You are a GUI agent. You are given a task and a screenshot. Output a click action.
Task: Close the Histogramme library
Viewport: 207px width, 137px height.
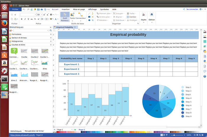pyautogui.click(x=51, y=41)
